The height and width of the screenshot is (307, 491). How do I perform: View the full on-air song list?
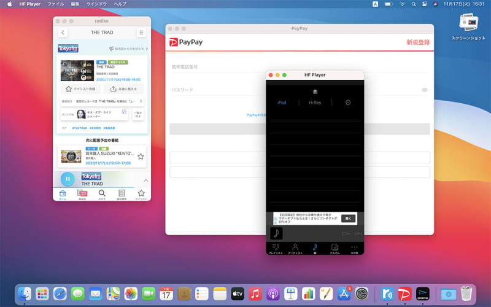[x=137, y=114]
